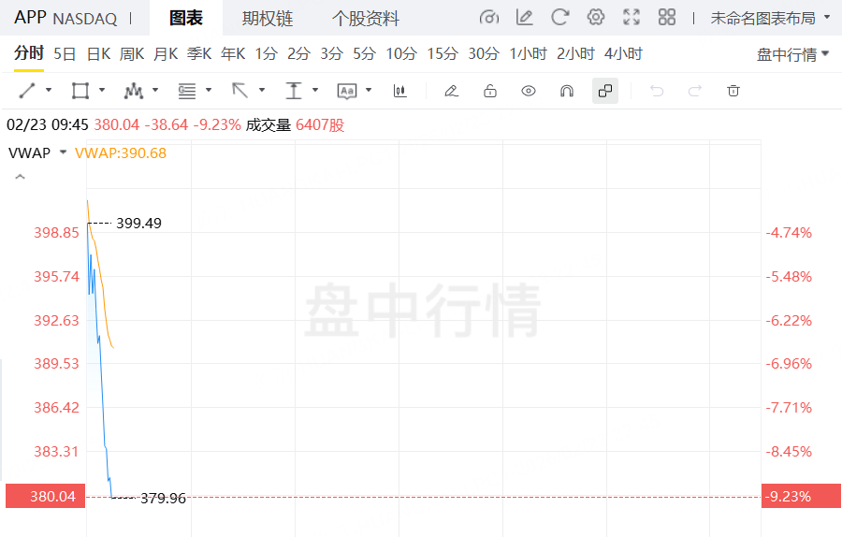The height and width of the screenshot is (537, 842).
Task: Click the 399.49 high price marker
Action: (x=138, y=223)
